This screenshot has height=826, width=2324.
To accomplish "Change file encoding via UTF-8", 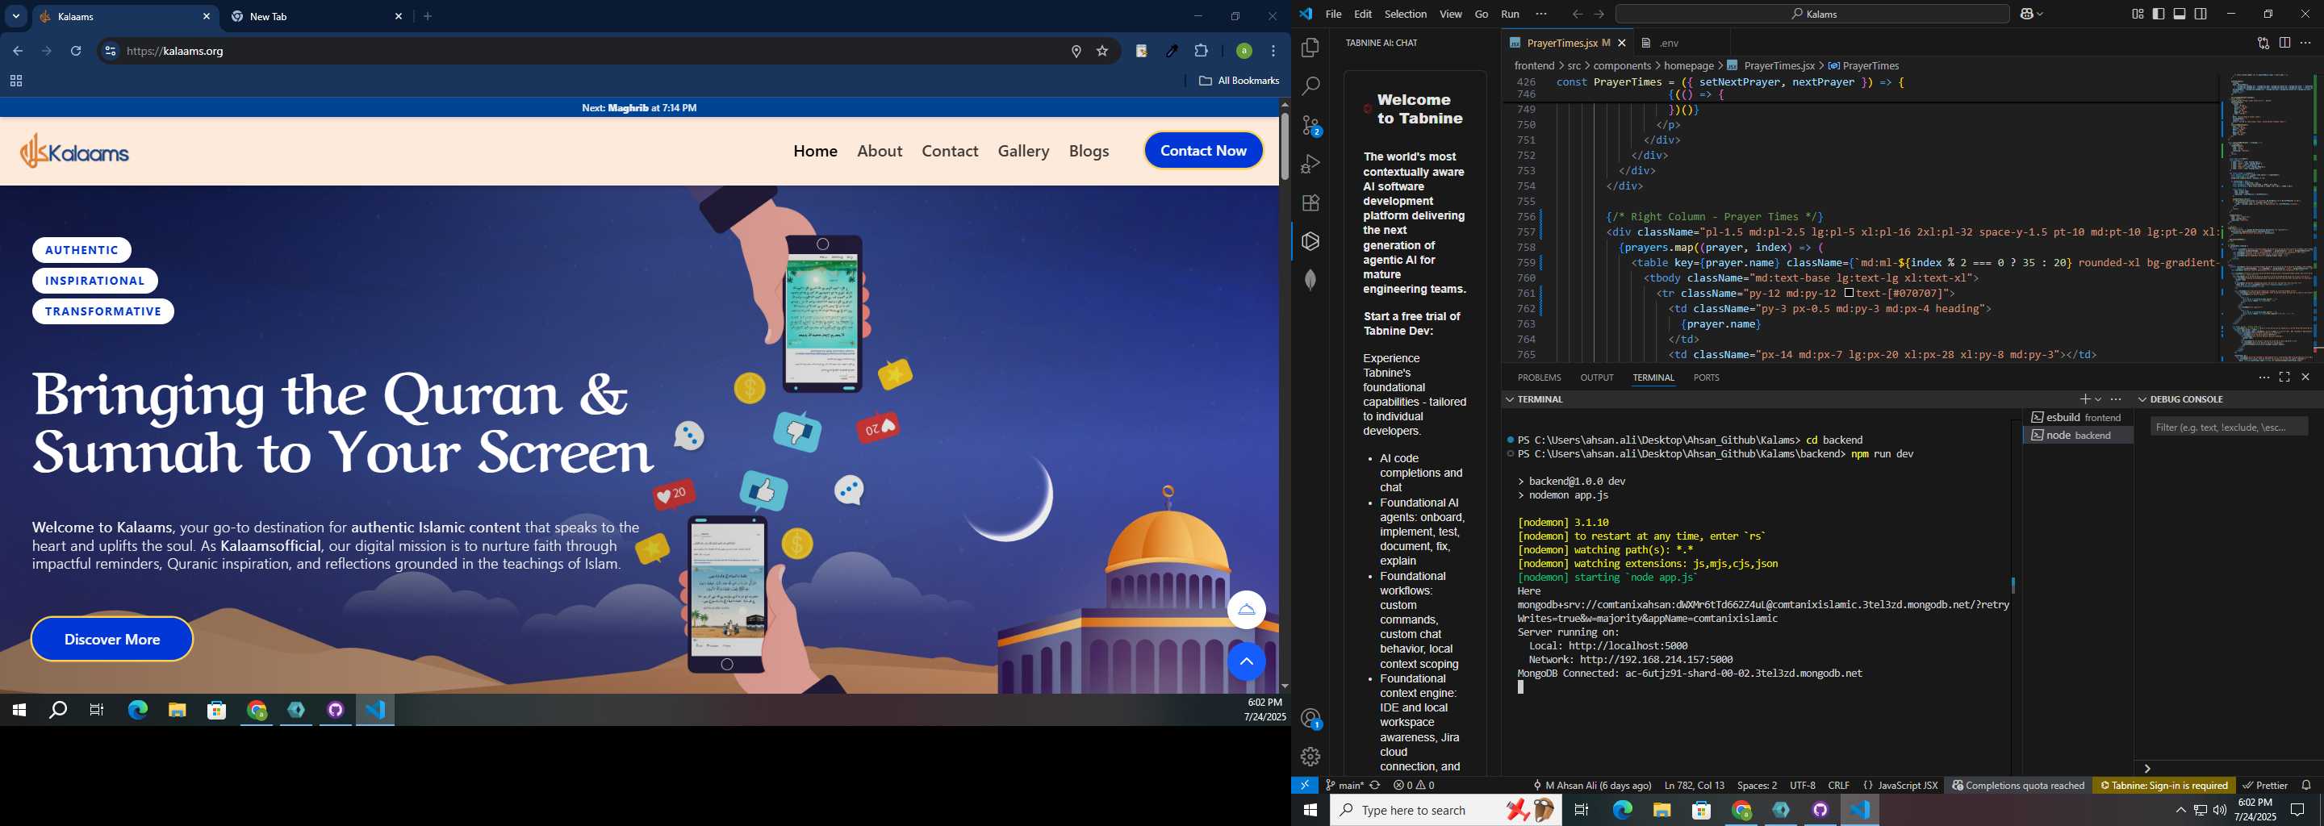I will click(x=1802, y=786).
